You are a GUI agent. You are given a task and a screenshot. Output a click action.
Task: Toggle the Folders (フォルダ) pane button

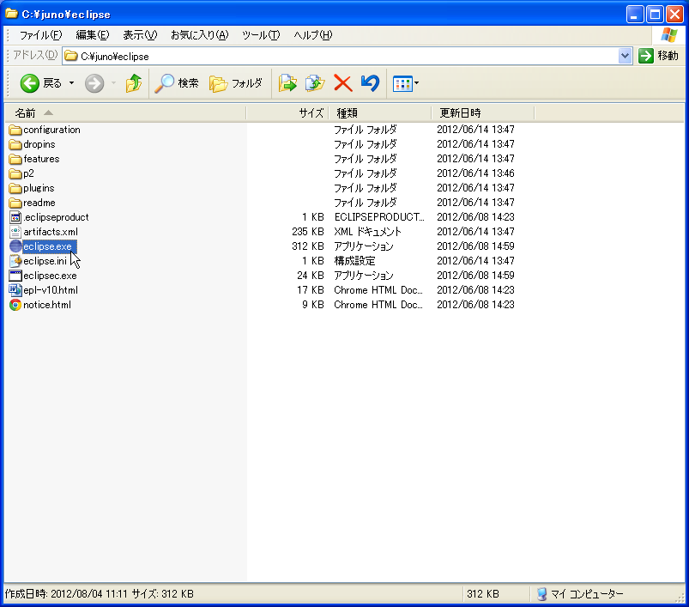[x=236, y=83]
